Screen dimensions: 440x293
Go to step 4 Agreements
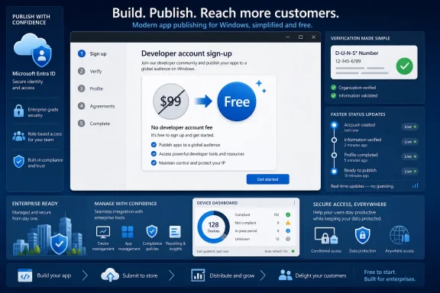(x=96, y=106)
